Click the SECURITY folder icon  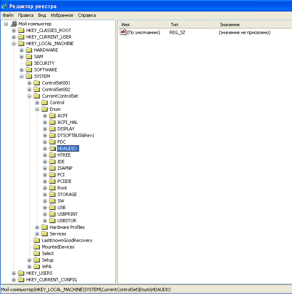[x=29, y=63]
